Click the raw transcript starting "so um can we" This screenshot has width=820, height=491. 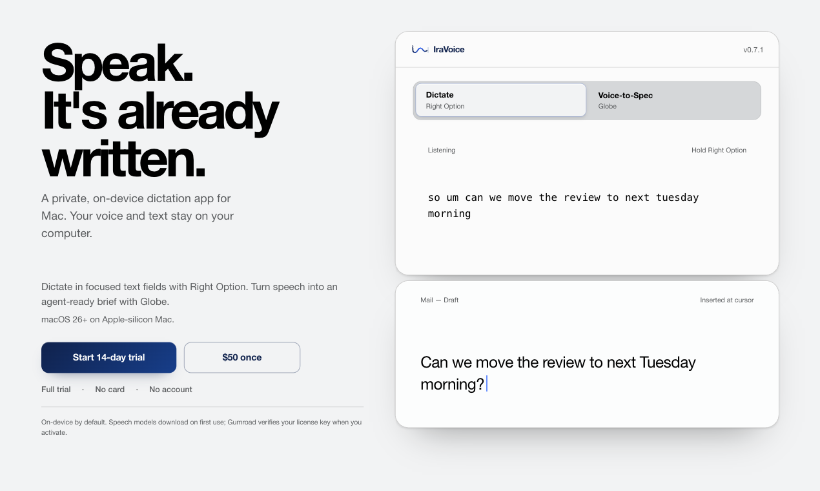(x=563, y=205)
